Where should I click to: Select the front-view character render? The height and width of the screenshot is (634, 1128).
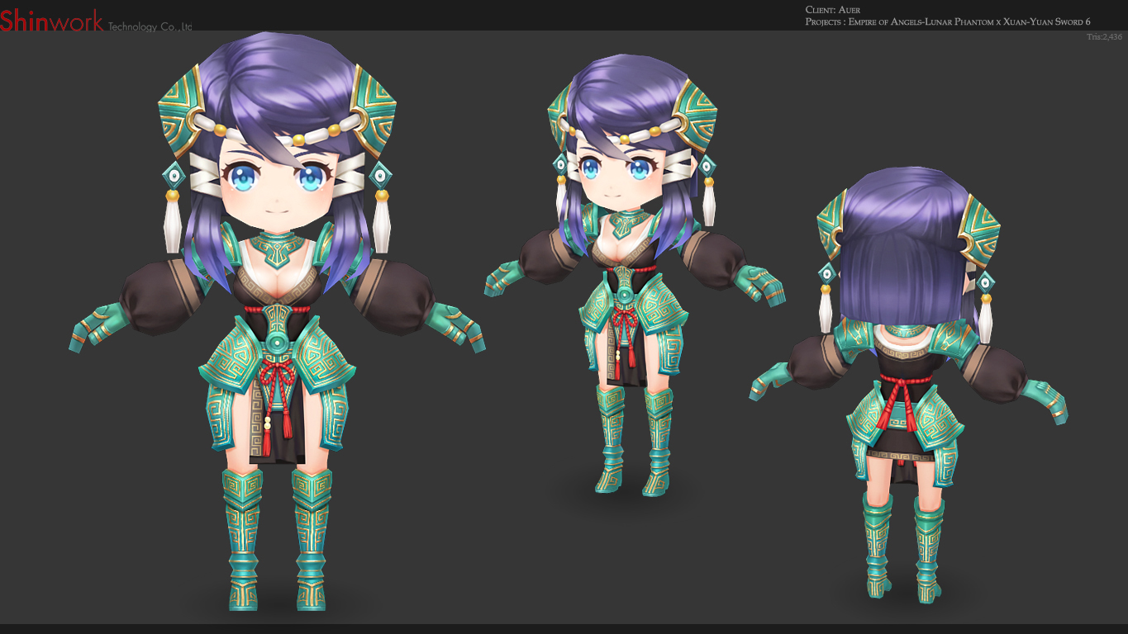coord(277,320)
